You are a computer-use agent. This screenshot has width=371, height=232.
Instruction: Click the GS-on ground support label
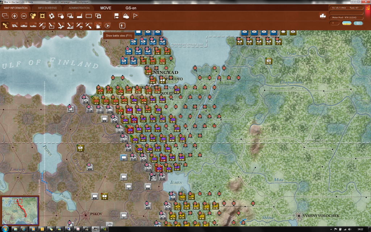tap(131, 8)
